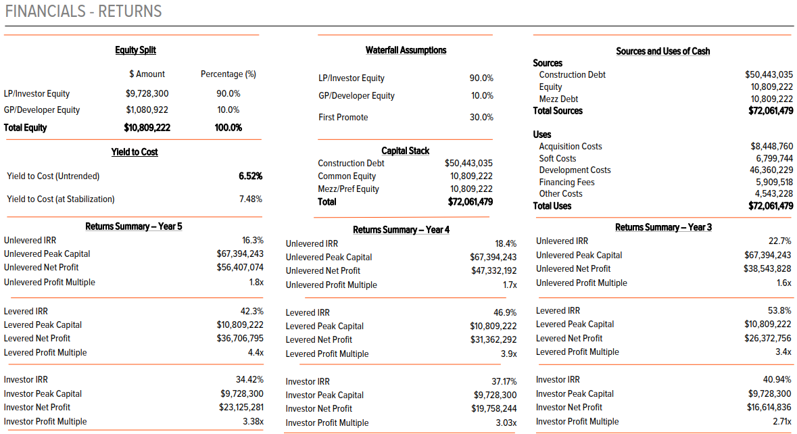Click the Capital Stack heading

pos(405,151)
